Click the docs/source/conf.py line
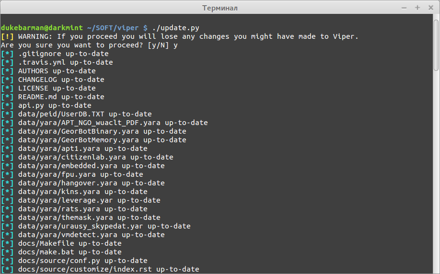The width and height of the screenshot is (440, 274). coord(83,261)
